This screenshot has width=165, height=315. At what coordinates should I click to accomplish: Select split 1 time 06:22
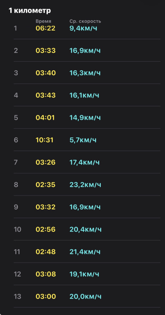(x=45, y=29)
